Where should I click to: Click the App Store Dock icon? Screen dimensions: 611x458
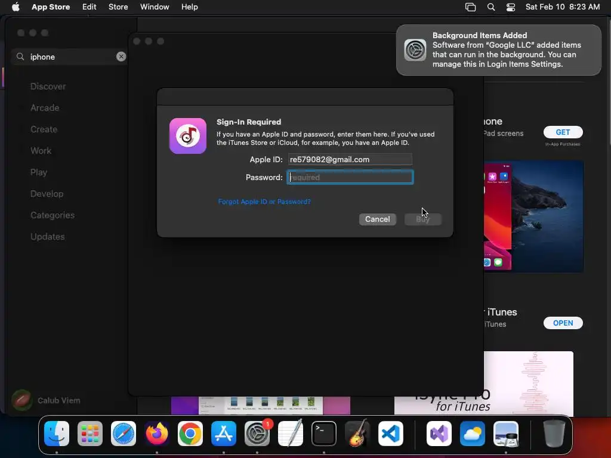(224, 434)
